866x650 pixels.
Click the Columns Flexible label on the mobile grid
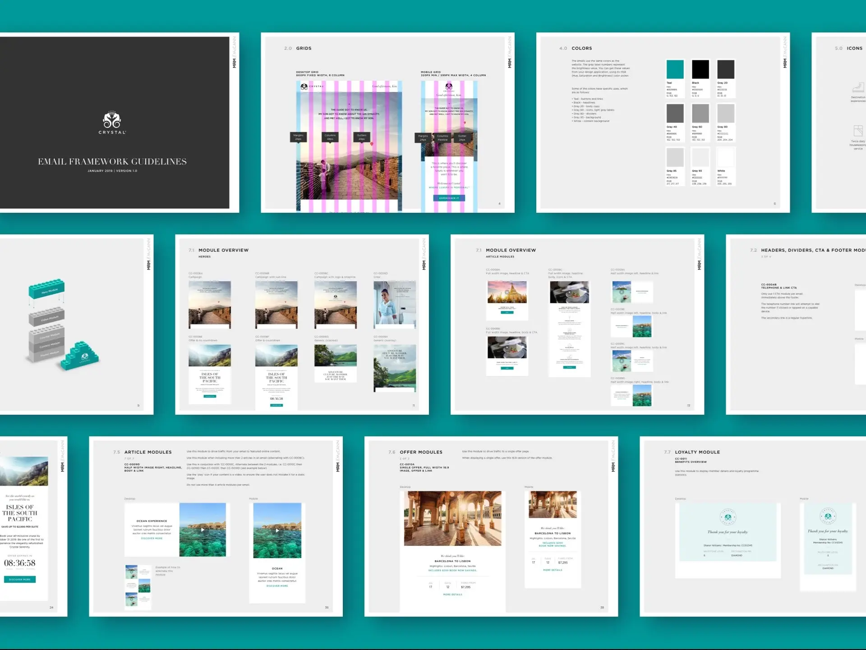tap(442, 138)
